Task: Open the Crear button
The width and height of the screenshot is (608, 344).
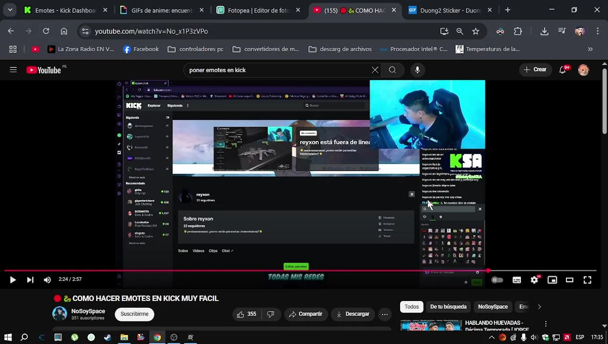Action: pyautogui.click(x=535, y=70)
